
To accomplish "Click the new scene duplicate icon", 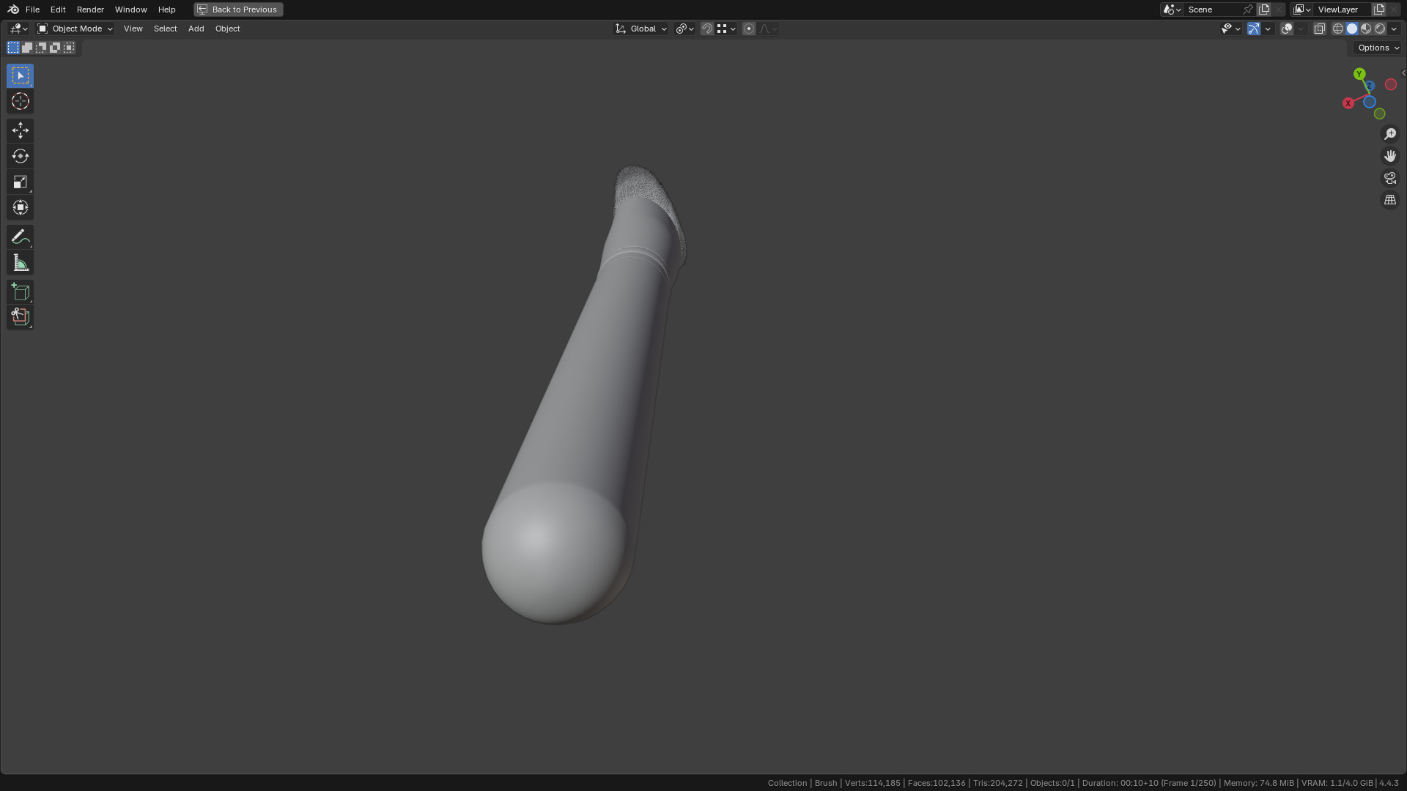I will [1264, 10].
